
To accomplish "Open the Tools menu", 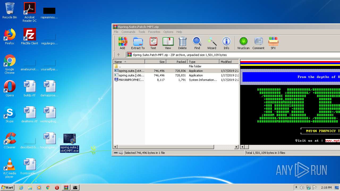I will coord(142,32).
